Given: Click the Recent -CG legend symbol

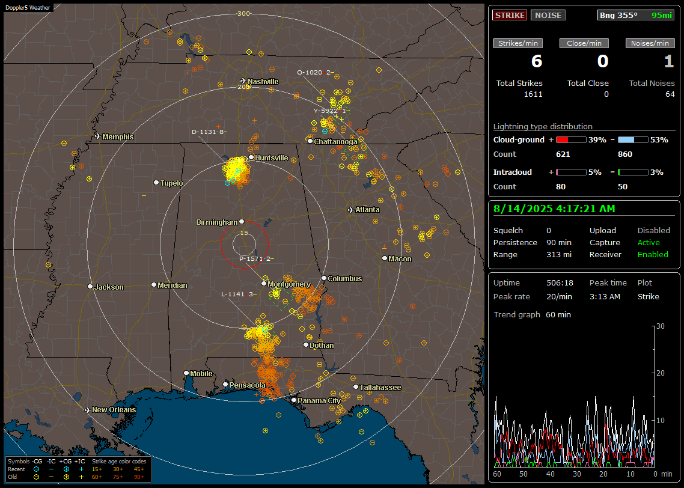Looking at the screenshot, I should point(36,469).
